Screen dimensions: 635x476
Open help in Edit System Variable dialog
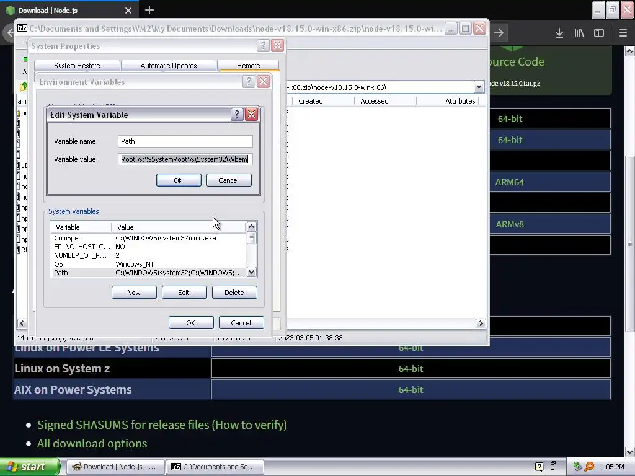237,115
